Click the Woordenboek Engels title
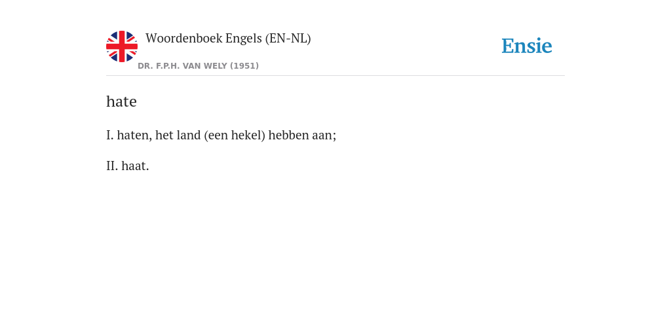Screen dimensions: 671x335 (x=228, y=39)
